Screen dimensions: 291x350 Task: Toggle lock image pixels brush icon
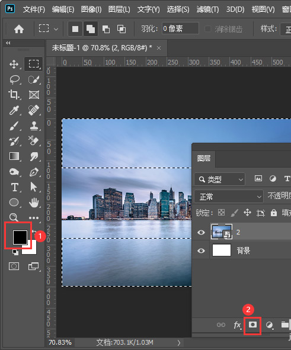(234, 213)
